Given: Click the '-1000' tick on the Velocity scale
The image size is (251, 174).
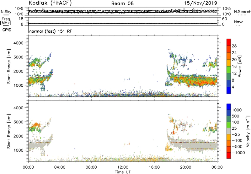Looking at the screenshot, I should [238, 153].
